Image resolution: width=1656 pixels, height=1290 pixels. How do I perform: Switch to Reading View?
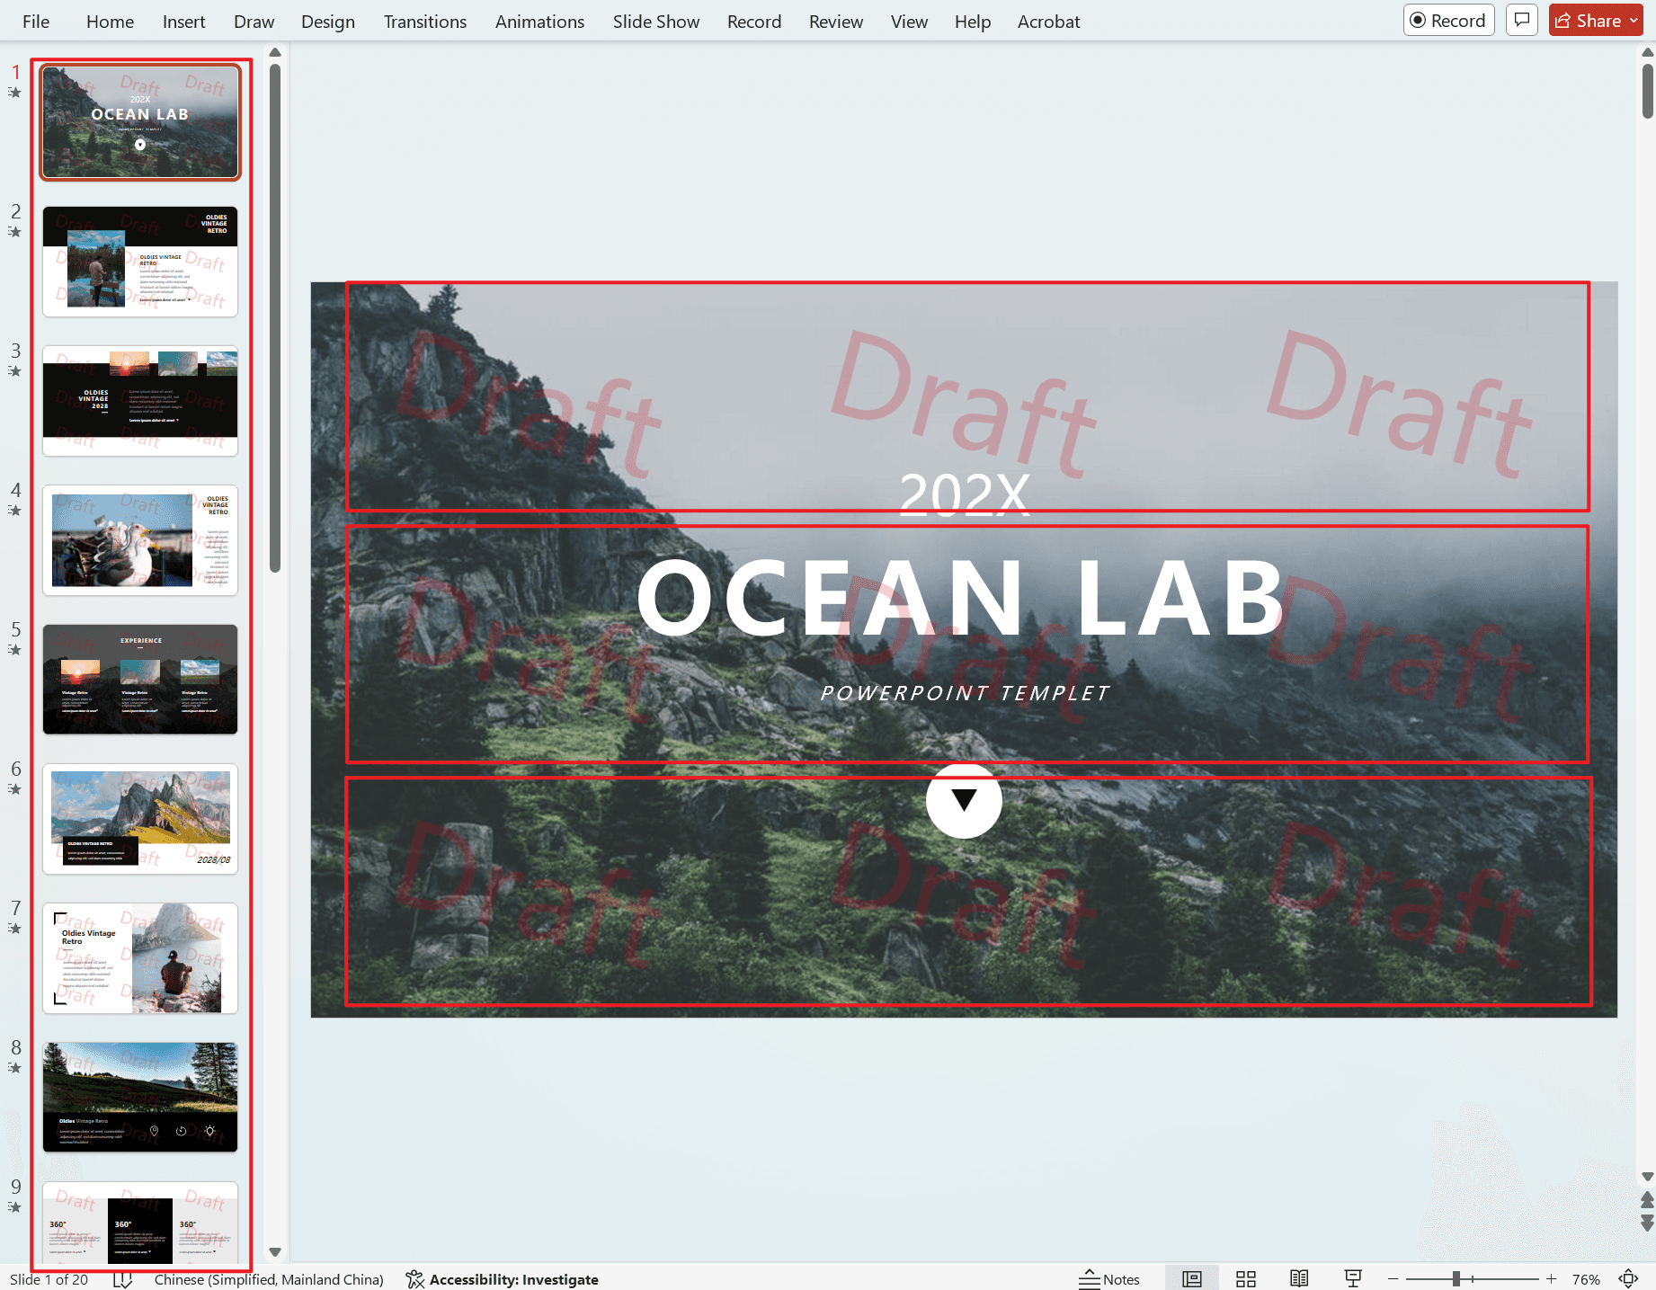pyautogui.click(x=1299, y=1279)
